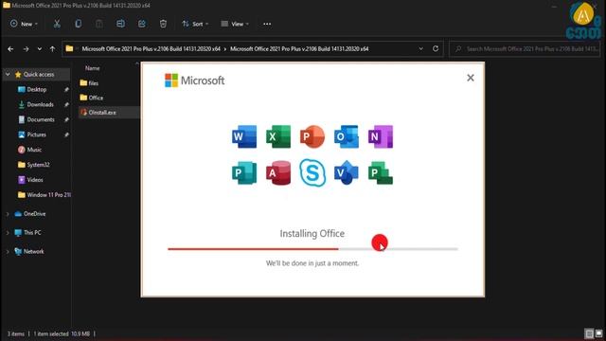
Task: Click the Name column header
Action: [x=93, y=68]
